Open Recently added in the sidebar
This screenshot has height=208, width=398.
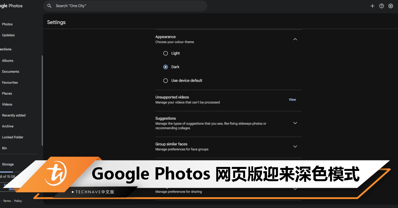click(14, 115)
